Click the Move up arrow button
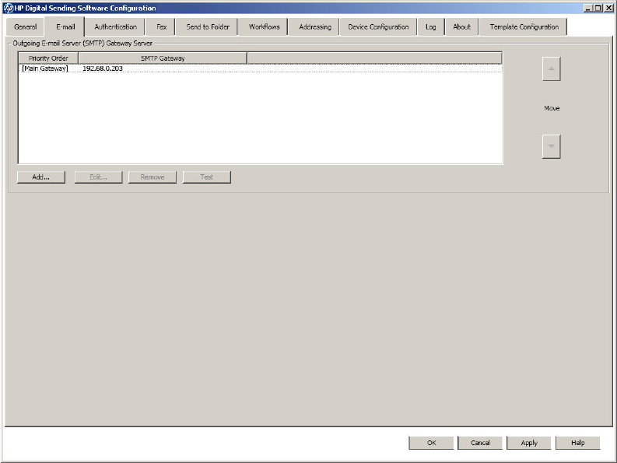 (x=552, y=68)
